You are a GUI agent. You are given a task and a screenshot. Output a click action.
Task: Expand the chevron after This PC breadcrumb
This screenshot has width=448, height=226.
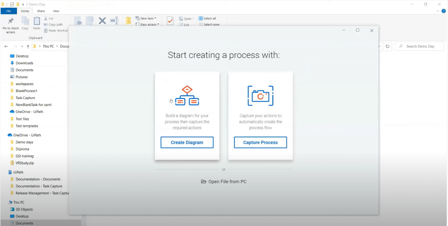point(57,46)
